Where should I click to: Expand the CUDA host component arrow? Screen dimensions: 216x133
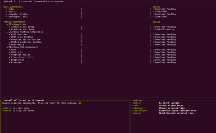coord(7,9)
